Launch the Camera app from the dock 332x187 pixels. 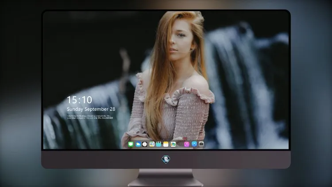pyautogui.click(x=201, y=144)
